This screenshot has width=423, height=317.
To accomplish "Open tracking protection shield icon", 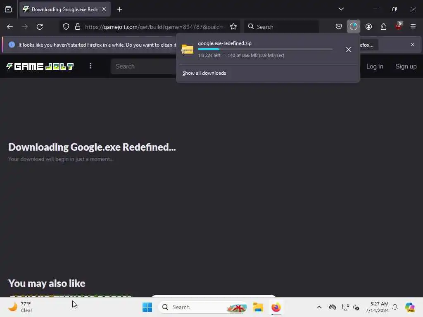I will click(x=66, y=27).
